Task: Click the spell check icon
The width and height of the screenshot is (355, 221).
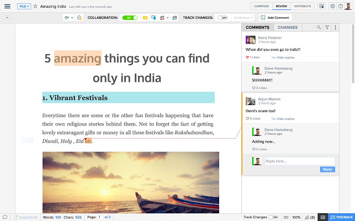Action: (x=67, y=18)
